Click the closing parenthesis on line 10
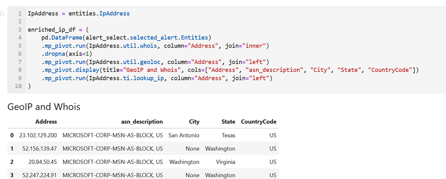 pos(29,86)
